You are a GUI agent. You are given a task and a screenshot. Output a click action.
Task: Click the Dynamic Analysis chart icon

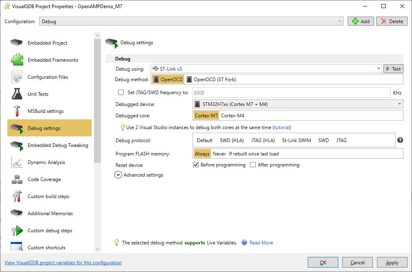17,162
